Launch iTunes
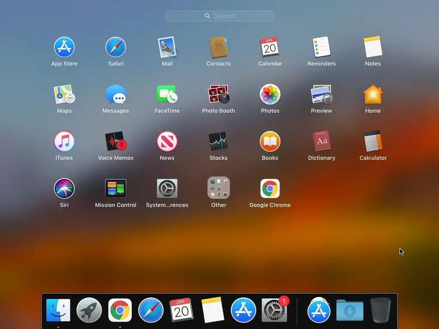Image resolution: width=439 pixels, height=329 pixels. tap(64, 141)
